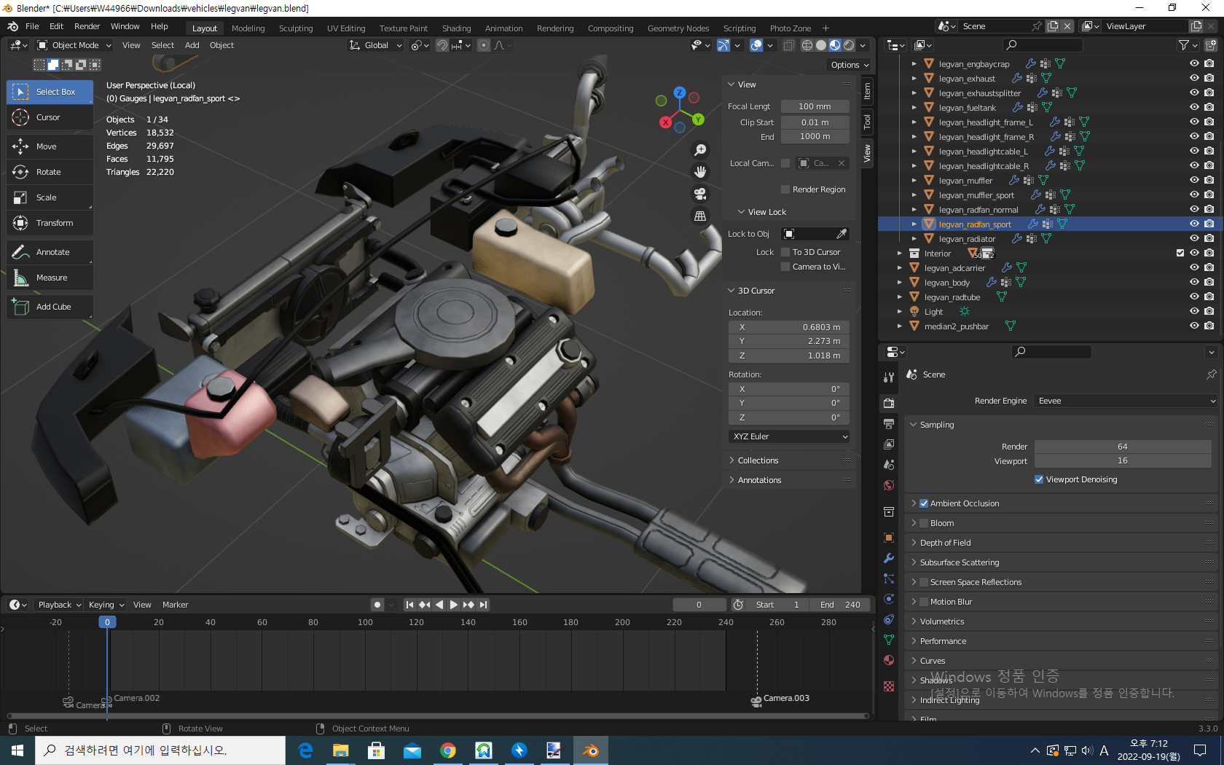1224x765 pixels.
Task: Click the play animation button
Action: 454,605
